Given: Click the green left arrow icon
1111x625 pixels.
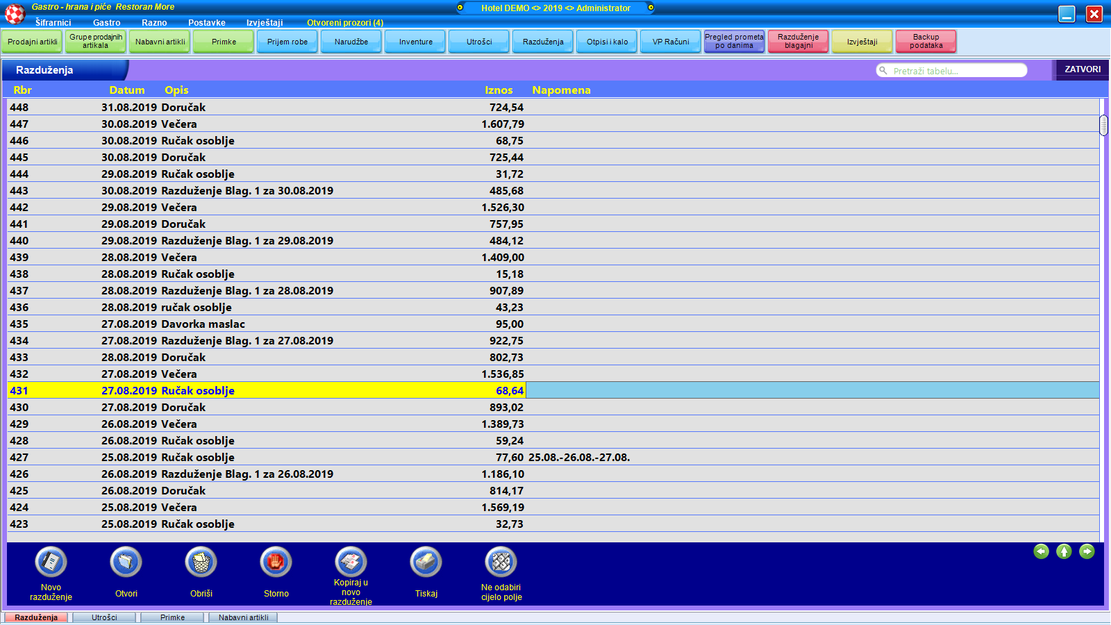Looking at the screenshot, I should (1041, 551).
